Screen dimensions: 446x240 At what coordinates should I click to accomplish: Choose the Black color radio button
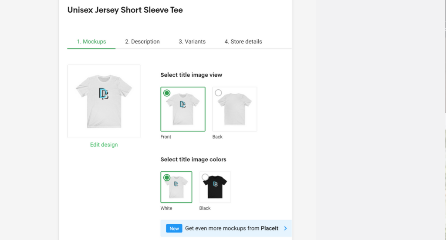click(205, 177)
